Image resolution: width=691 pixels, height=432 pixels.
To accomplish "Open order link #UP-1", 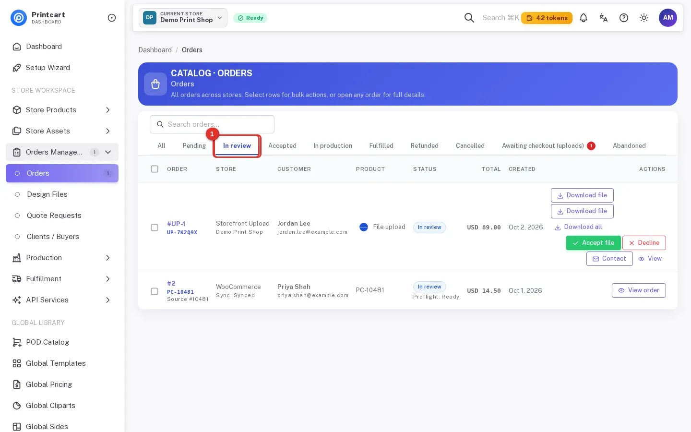I will [176, 224].
